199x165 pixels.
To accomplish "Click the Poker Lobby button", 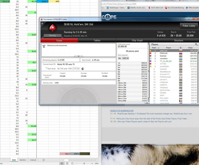I will pyautogui.click(x=189, y=26).
